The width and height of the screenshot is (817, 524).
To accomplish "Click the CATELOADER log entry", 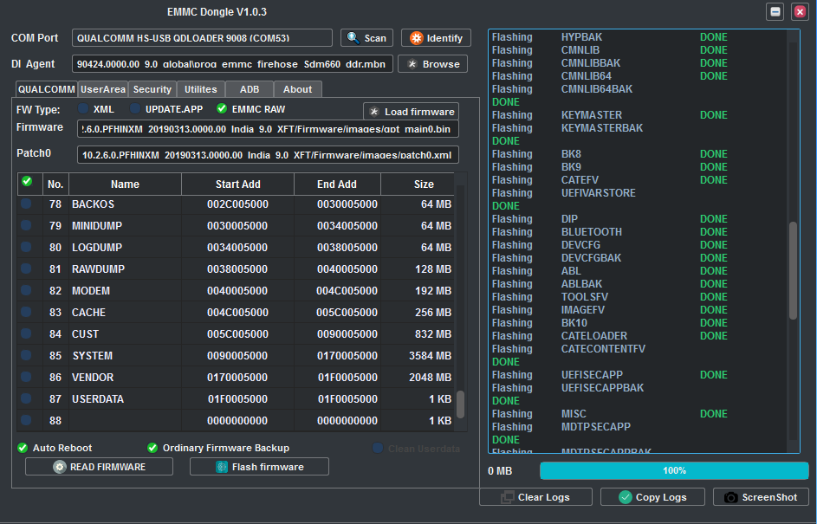I will click(x=594, y=336).
